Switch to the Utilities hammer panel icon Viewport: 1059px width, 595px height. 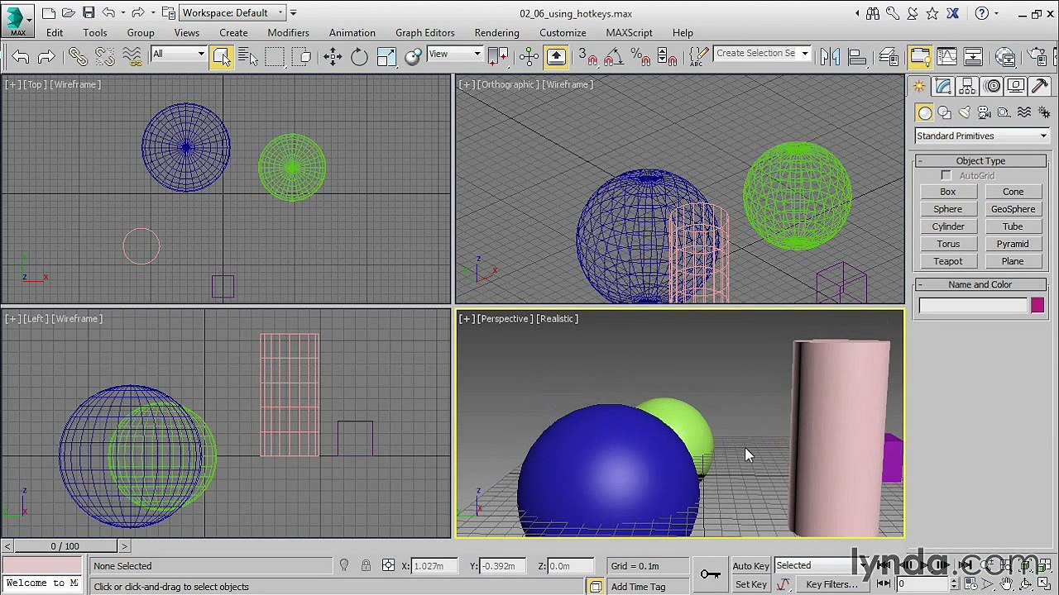1040,86
